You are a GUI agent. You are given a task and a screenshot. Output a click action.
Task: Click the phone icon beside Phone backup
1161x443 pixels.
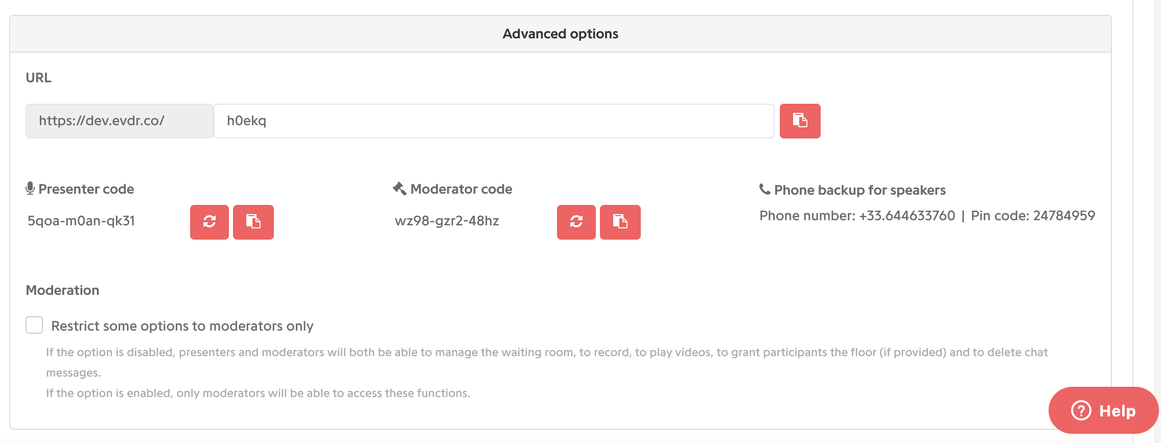point(764,190)
